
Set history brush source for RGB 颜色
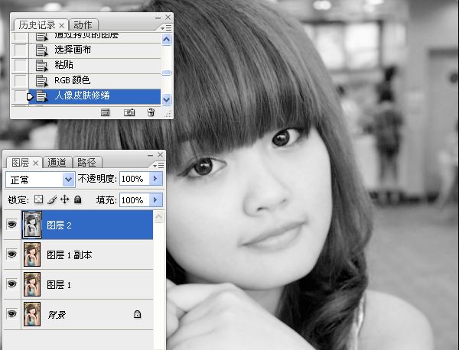[20, 80]
